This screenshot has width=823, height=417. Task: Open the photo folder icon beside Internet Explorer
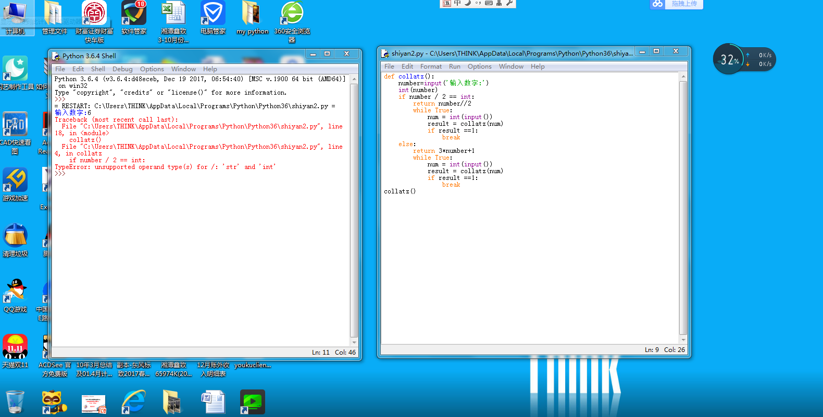click(172, 402)
